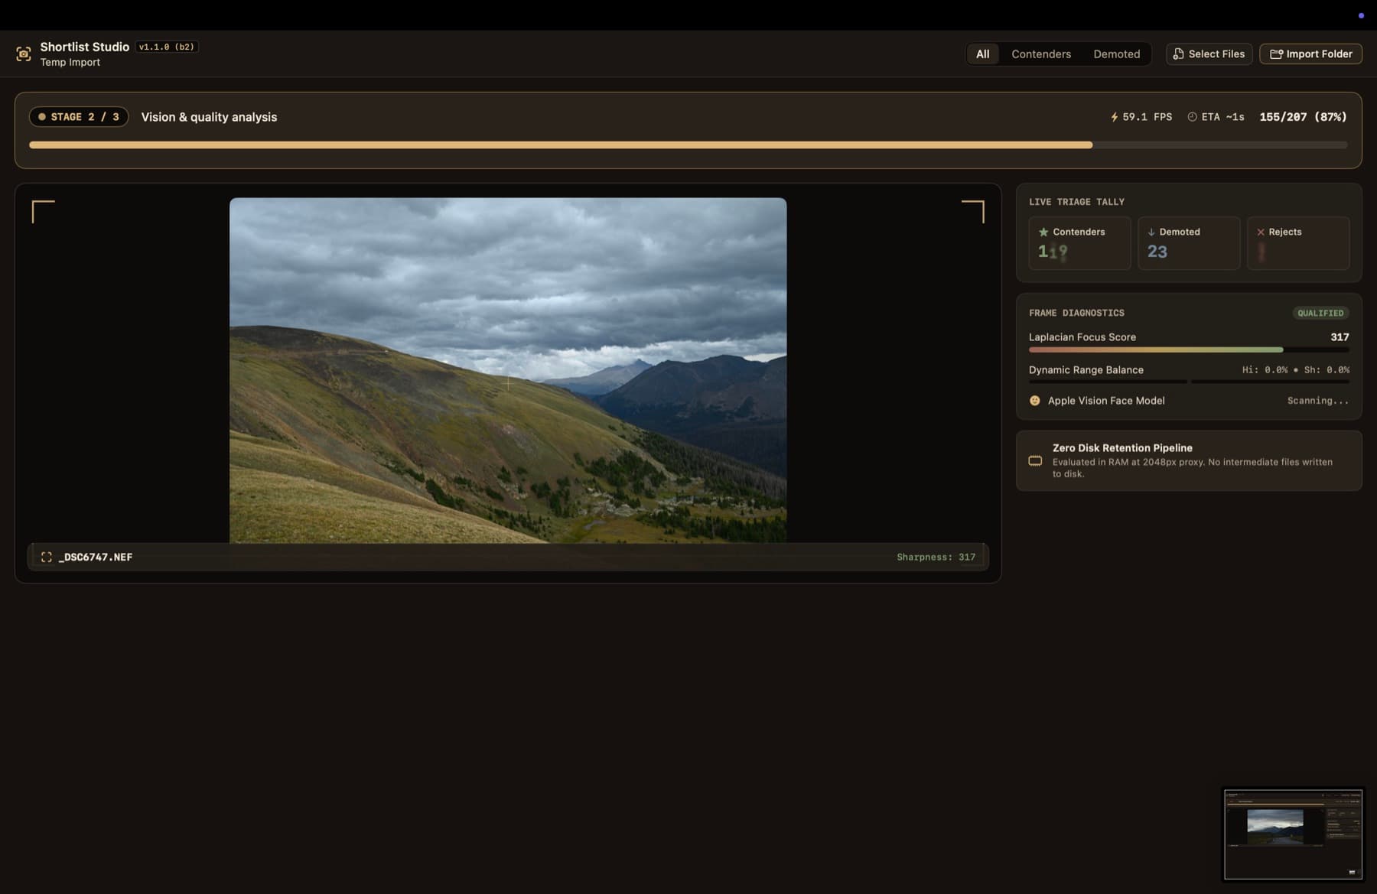This screenshot has height=894, width=1377.
Task: Click the 59.1 FPS readout
Action: pos(1147,117)
